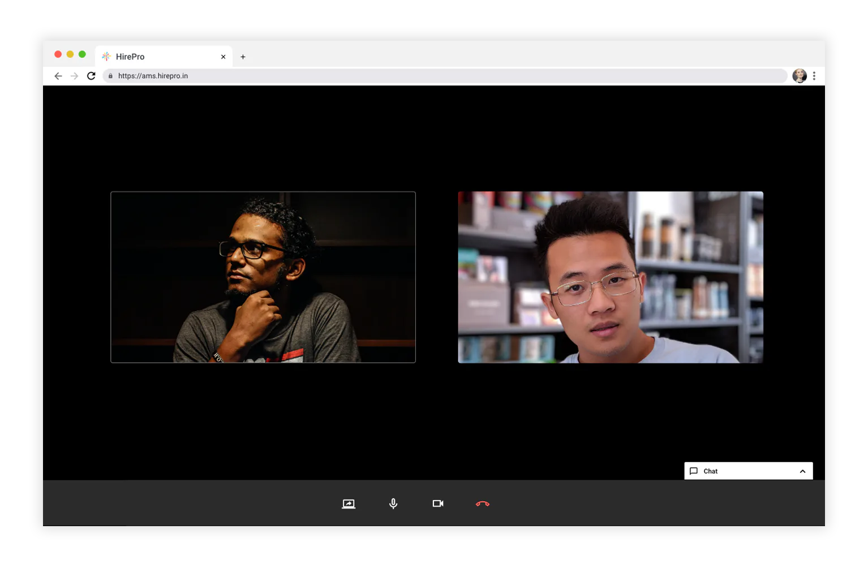
Task: View site security via the padlock icon
Action: 110,76
